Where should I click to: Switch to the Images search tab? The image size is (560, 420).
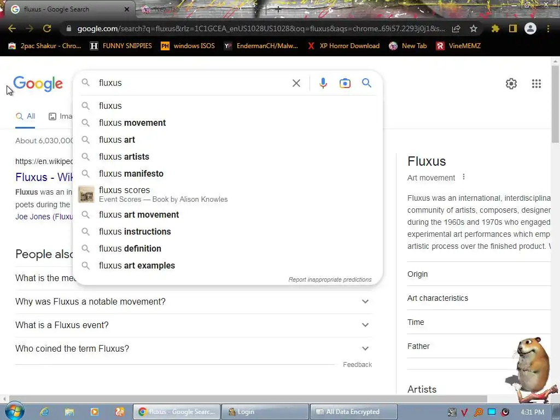point(61,116)
